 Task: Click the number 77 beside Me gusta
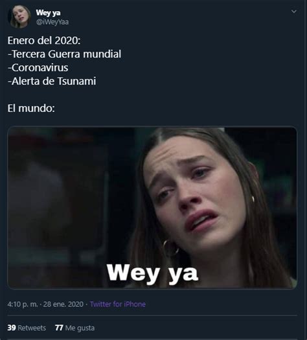pos(59,328)
